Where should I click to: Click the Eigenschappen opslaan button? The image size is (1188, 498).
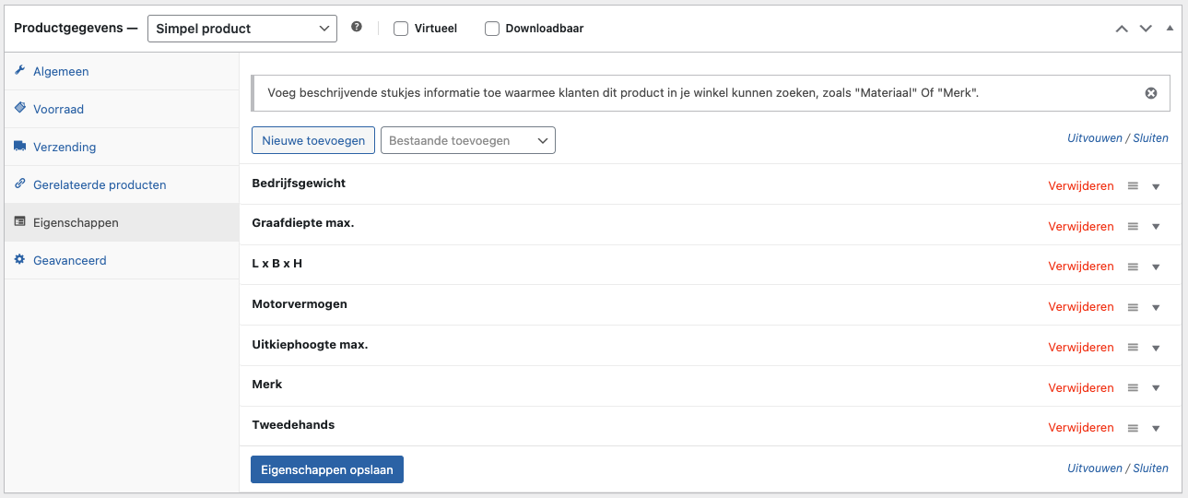point(327,469)
